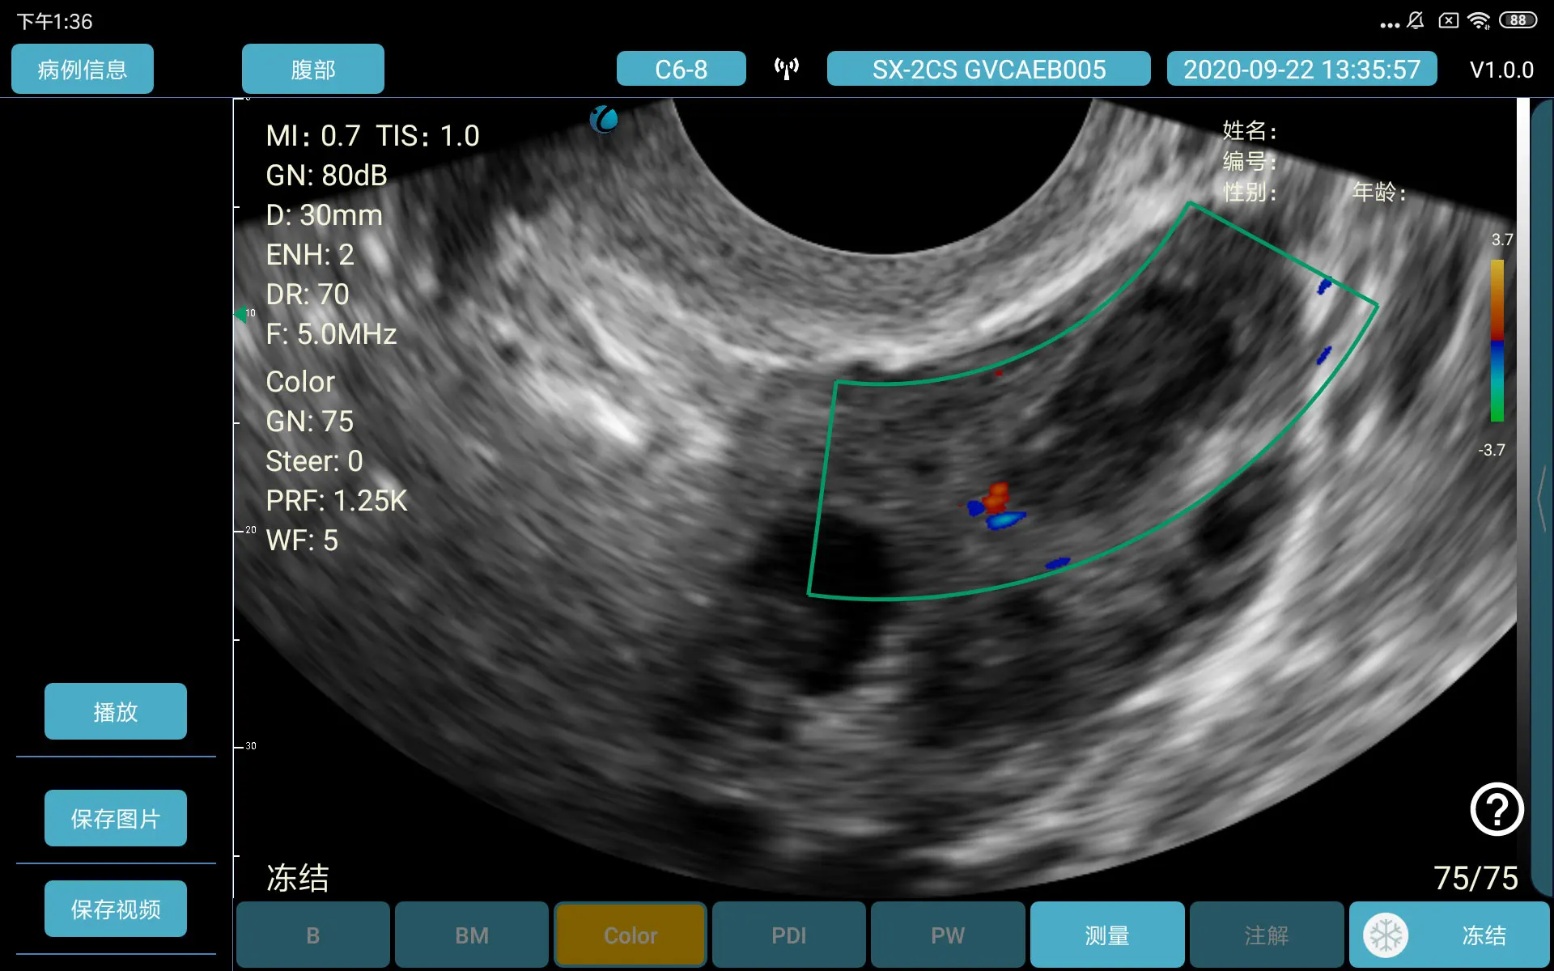The image size is (1554, 971).
Task: Click the green focus depth arrow marker
Action: click(240, 315)
